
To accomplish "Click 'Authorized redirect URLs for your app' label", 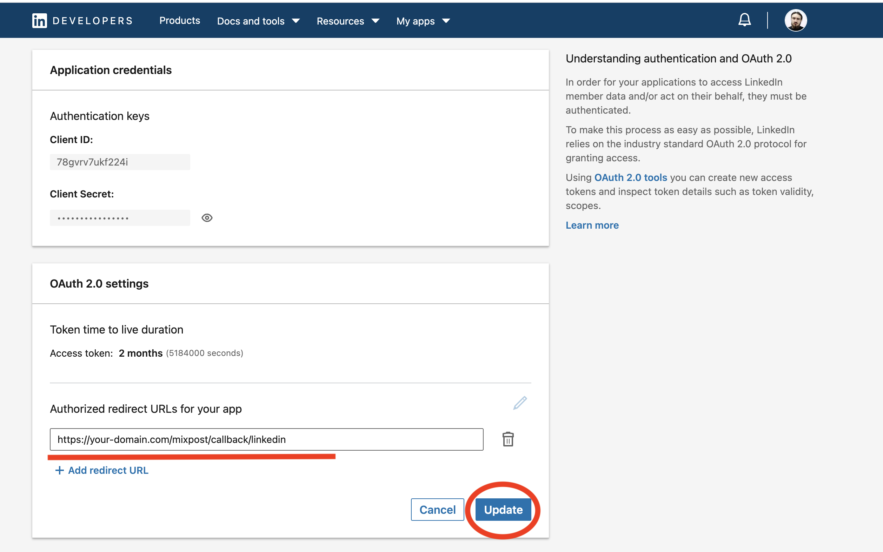I will tap(146, 409).
